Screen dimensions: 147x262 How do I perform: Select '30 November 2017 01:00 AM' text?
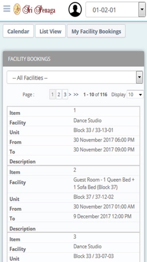click(104, 207)
